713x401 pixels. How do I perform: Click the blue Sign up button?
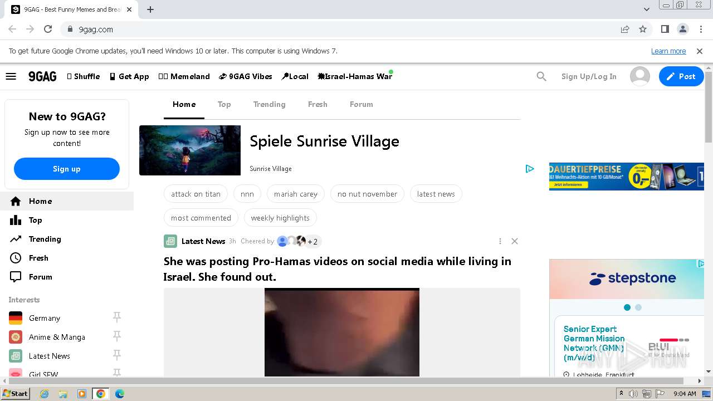pyautogui.click(x=67, y=169)
